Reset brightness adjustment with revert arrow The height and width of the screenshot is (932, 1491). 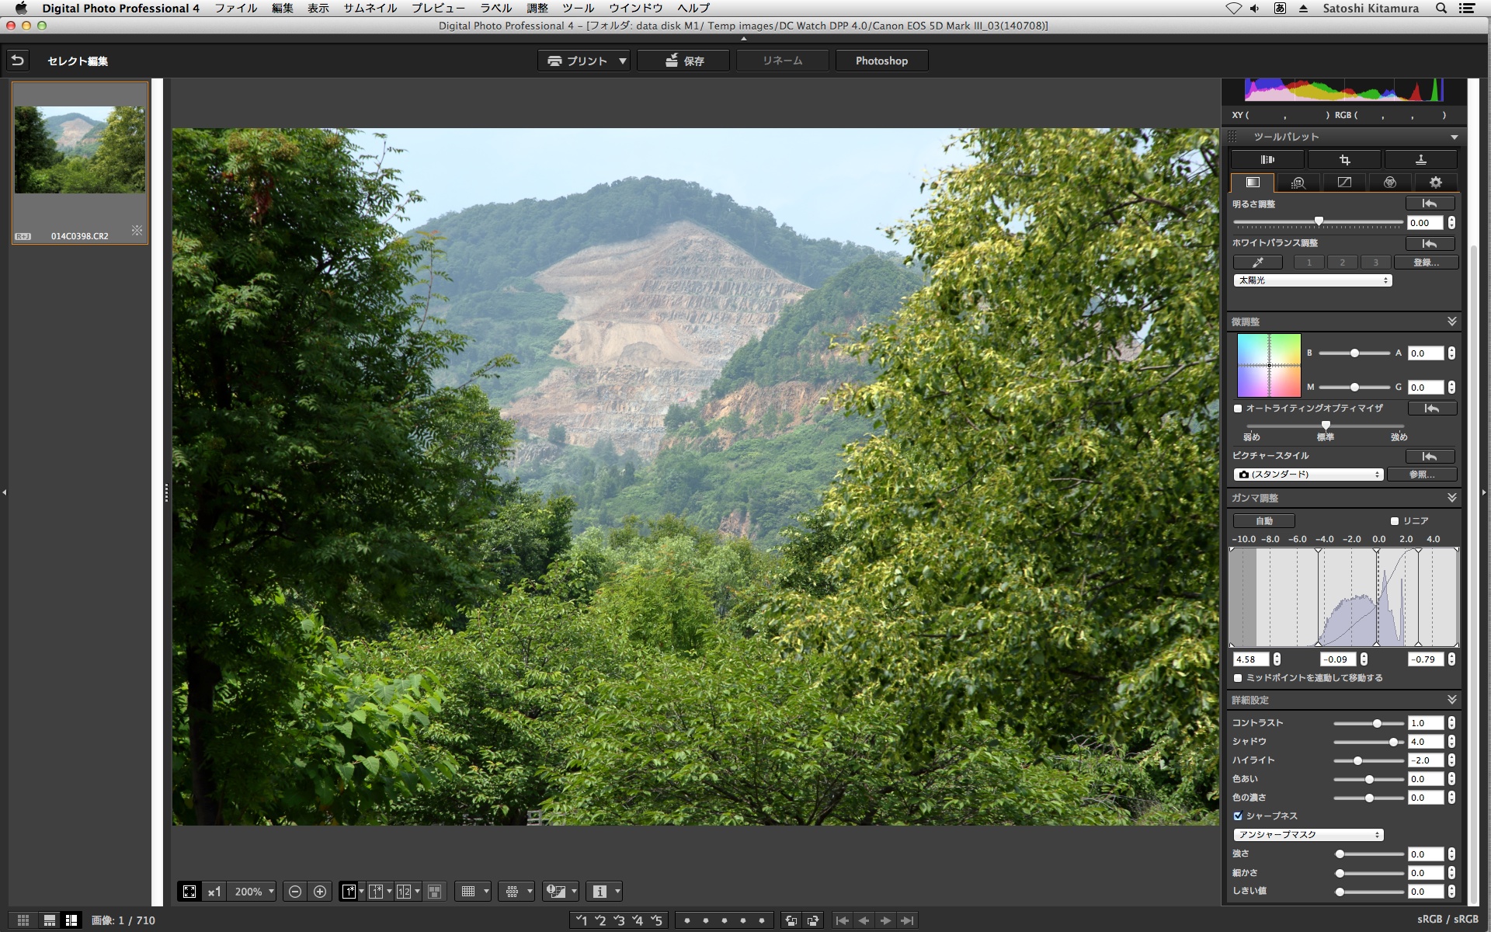point(1430,203)
